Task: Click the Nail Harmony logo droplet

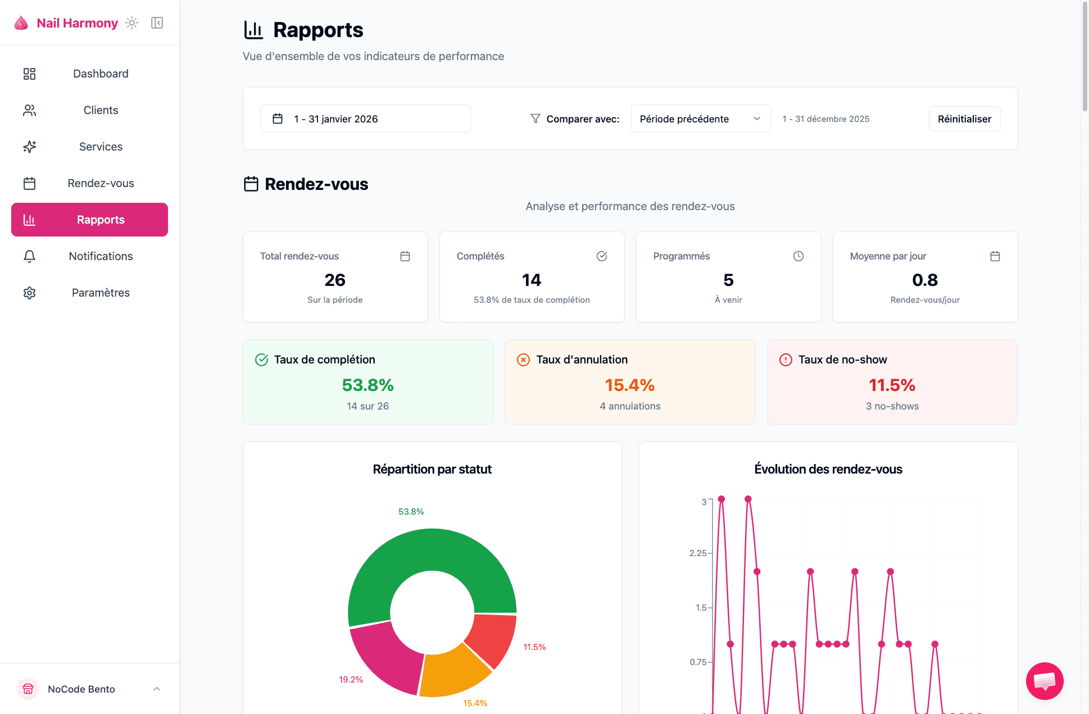Action: [21, 22]
